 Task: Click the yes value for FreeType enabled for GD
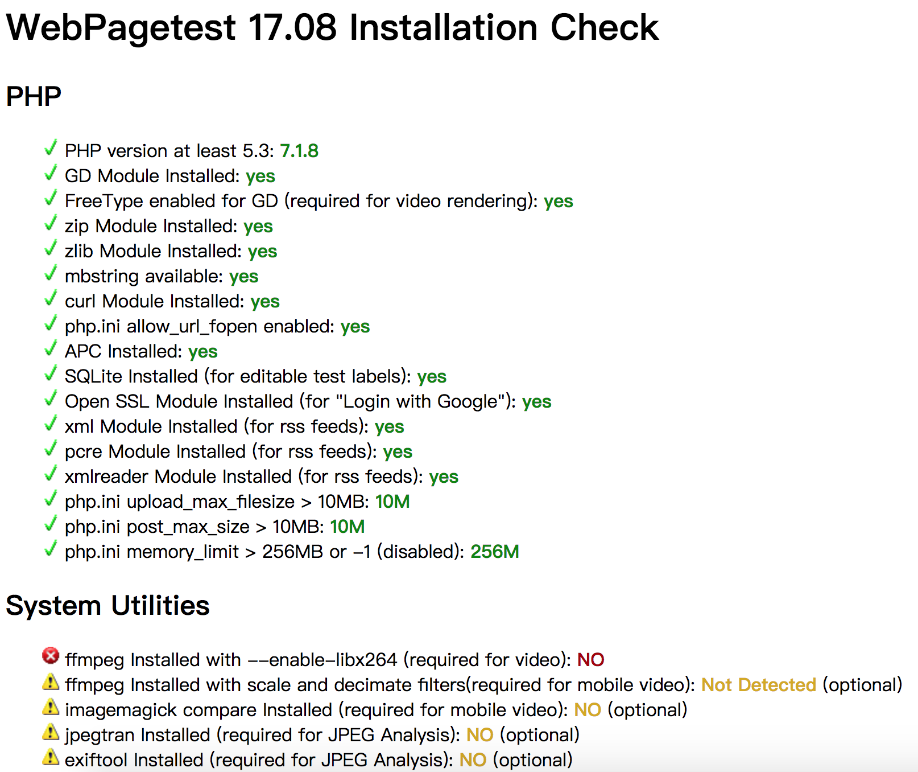[x=559, y=202]
